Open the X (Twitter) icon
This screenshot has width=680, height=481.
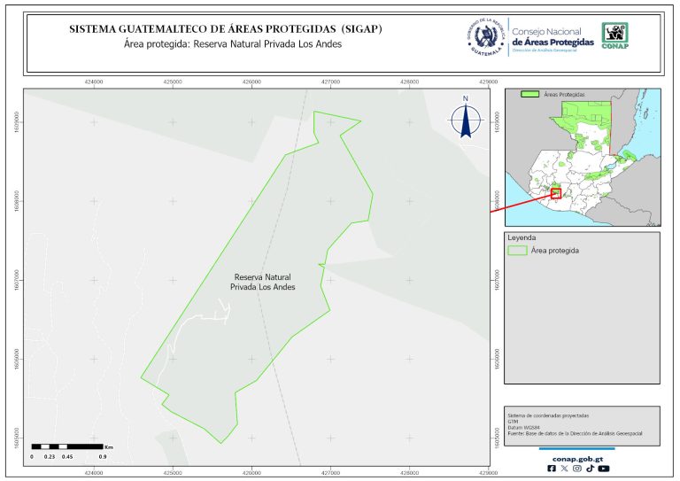click(x=564, y=469)
